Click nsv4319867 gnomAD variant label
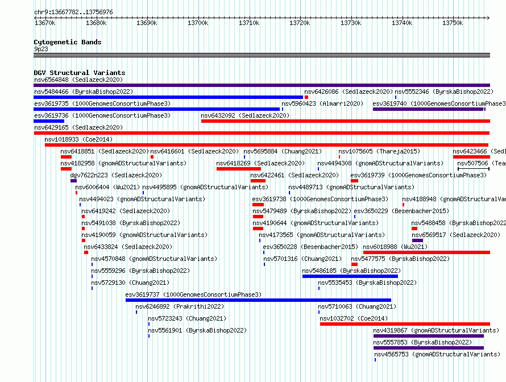 tap(436, 330)
